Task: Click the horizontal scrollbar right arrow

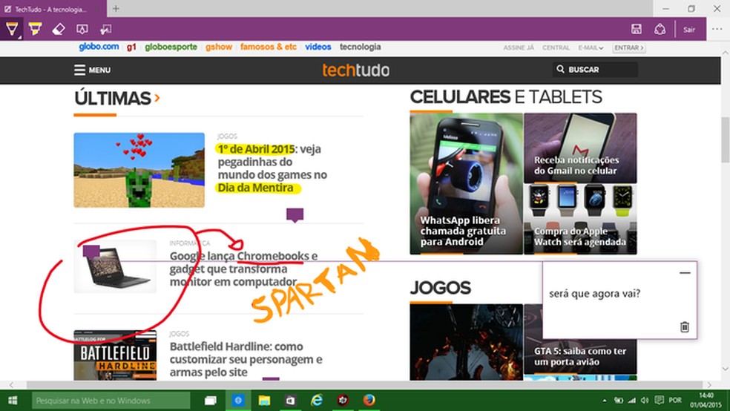Action: click(709, 385)
